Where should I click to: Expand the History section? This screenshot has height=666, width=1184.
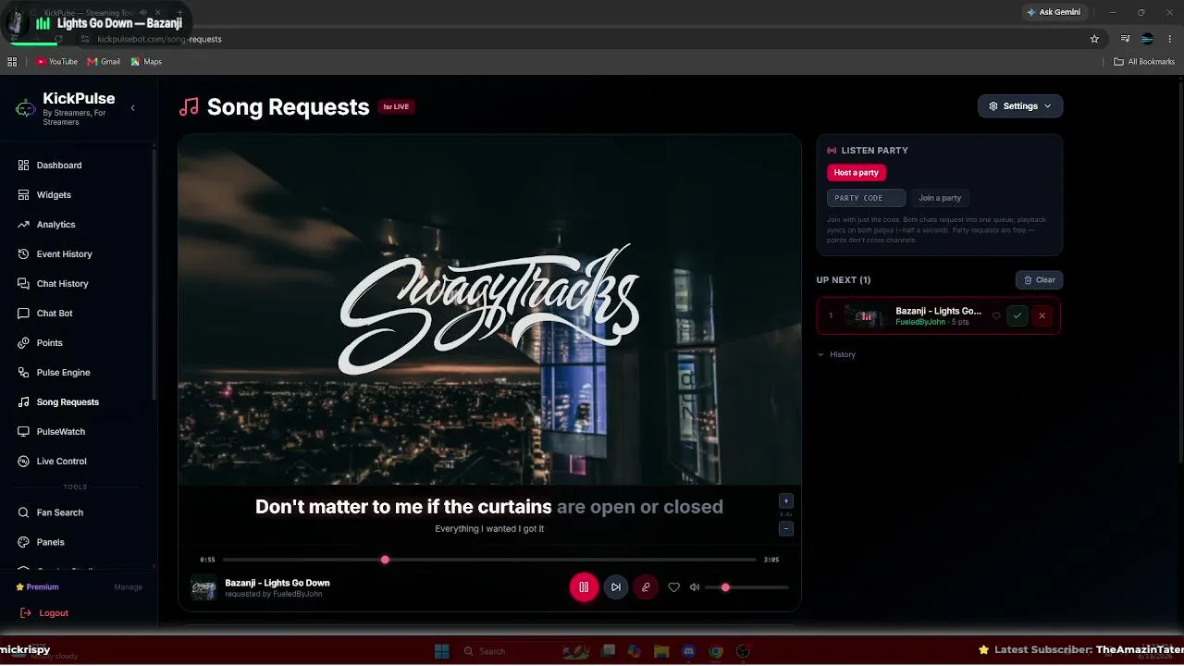pos(837,354)
